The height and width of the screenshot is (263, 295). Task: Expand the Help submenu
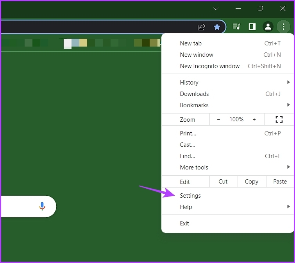click(x=227, y=207)
